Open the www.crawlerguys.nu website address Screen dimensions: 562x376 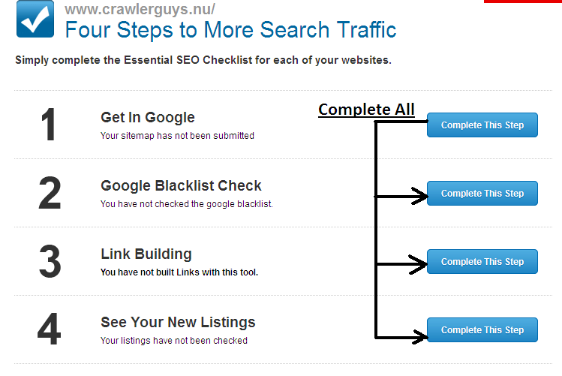pyautogui.click(x=140, y=9)
